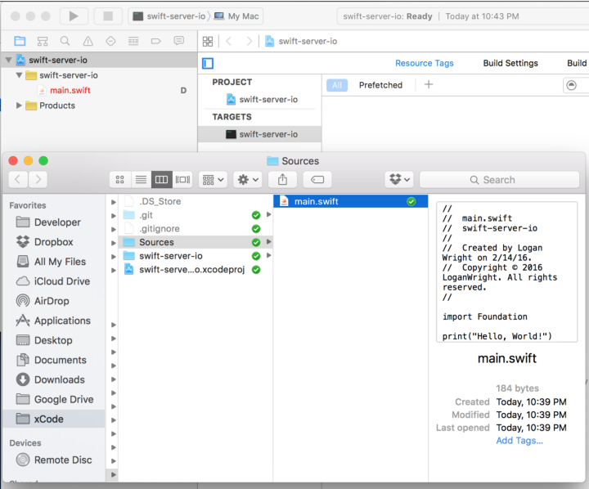Select Remote Disc under Devices

coord(53,460)
